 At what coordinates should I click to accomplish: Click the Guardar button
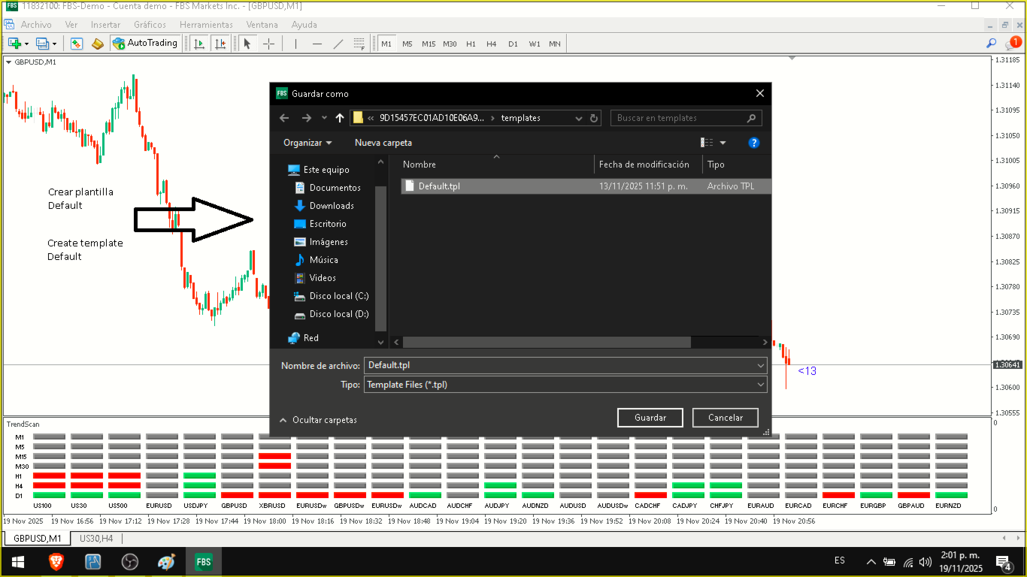point(650,417)
